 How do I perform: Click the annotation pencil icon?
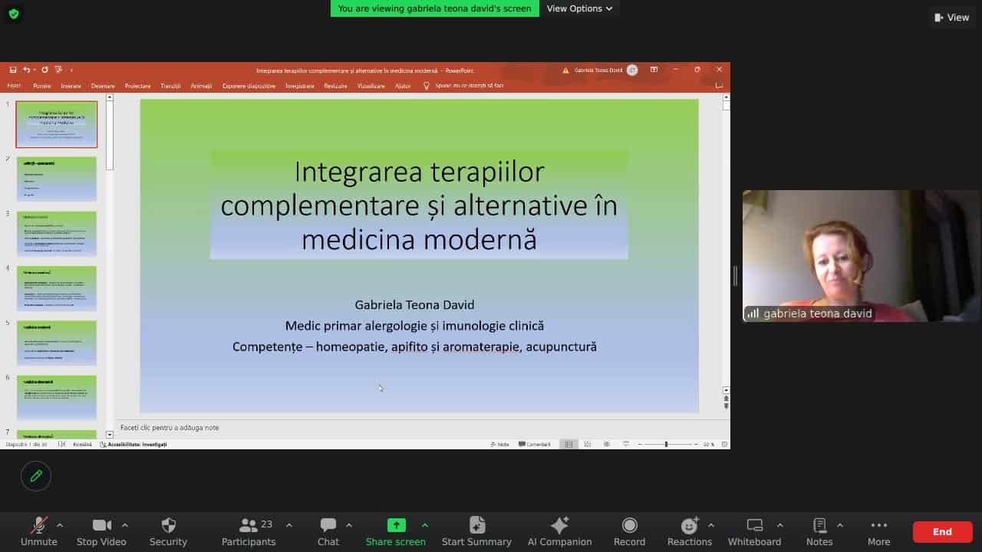point(36,476)
